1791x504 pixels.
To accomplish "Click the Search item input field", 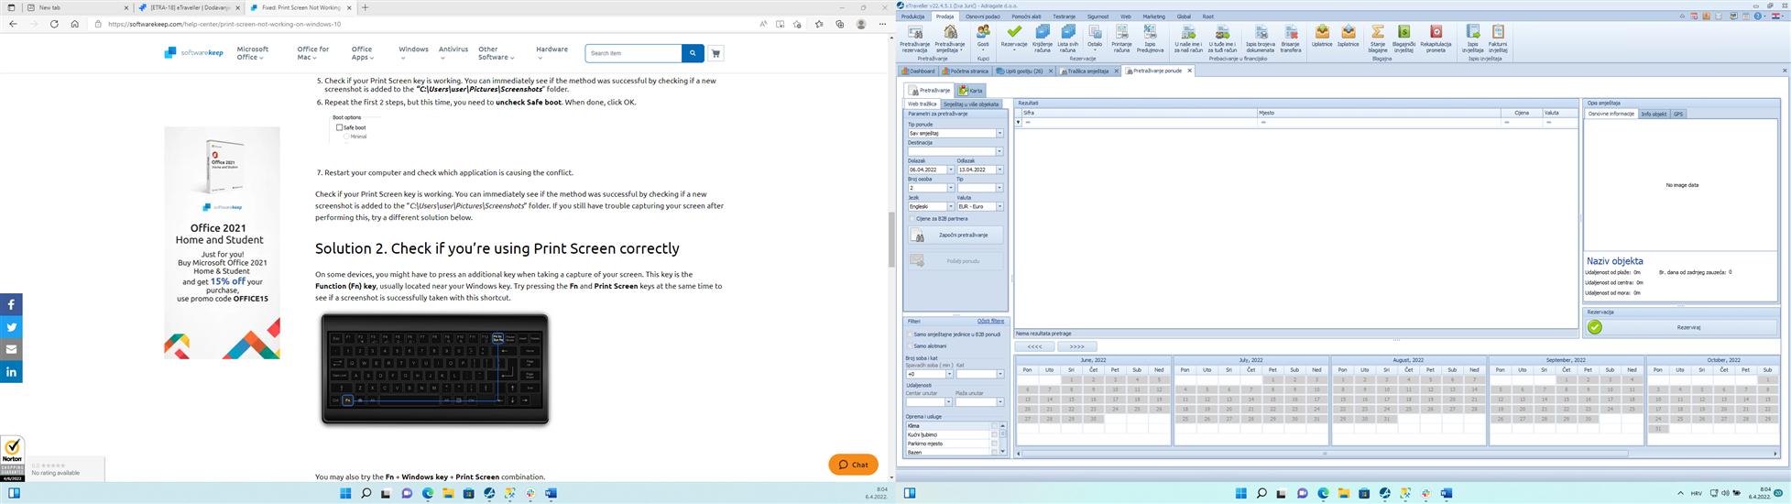I will click(x=633, y=53).
